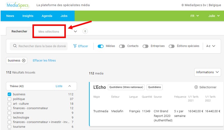Collapse the Thème filter panel

[70, 86]
